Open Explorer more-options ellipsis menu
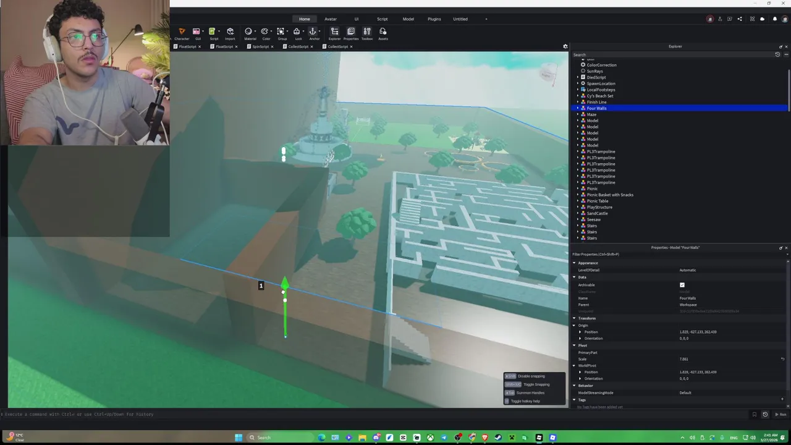Image resolution: width=791 pixels, height=445 pixels. coord(785,54)
